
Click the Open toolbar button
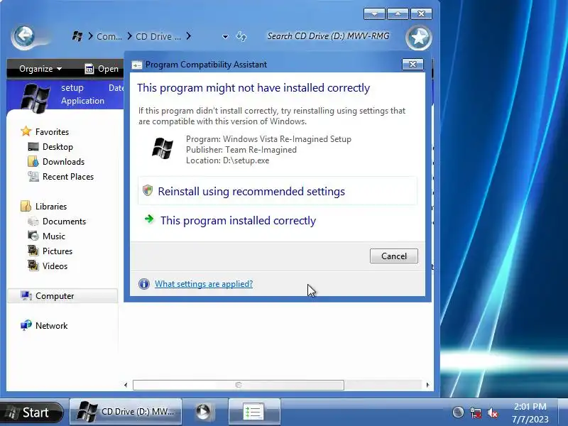tap(102, 68)
